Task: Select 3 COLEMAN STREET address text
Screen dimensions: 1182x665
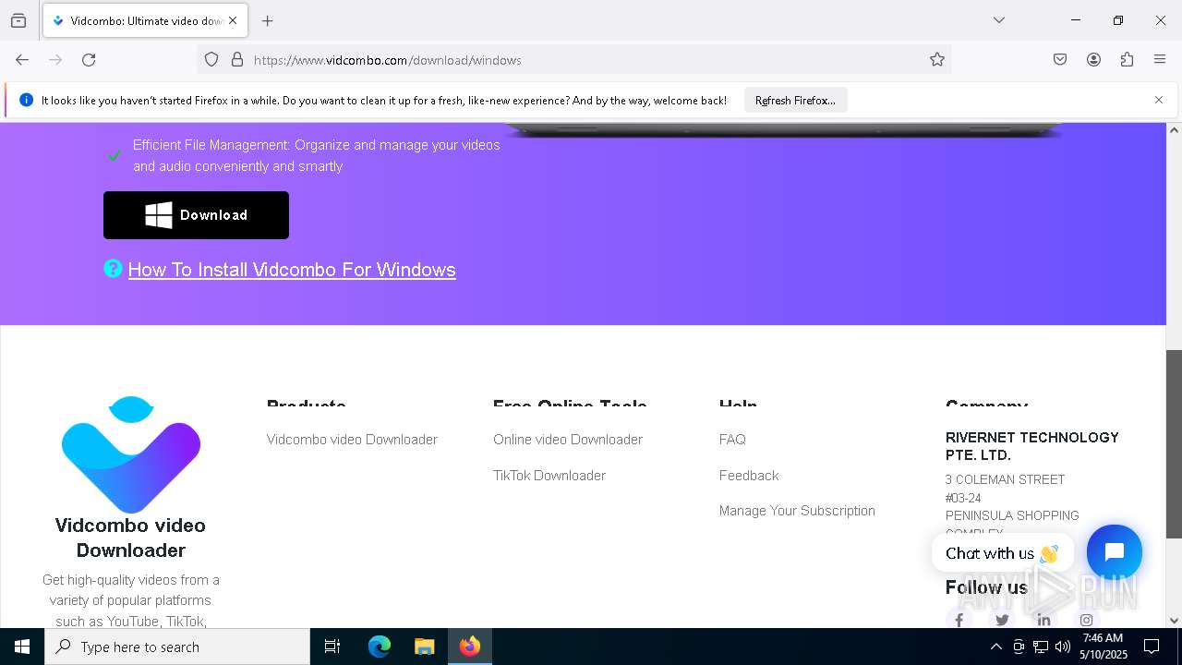Action: 1005,479
